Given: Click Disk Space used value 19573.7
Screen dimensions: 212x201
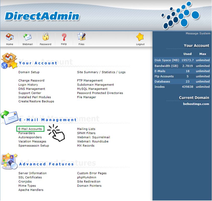Looking at the screenshot, I should click(188, 60).
